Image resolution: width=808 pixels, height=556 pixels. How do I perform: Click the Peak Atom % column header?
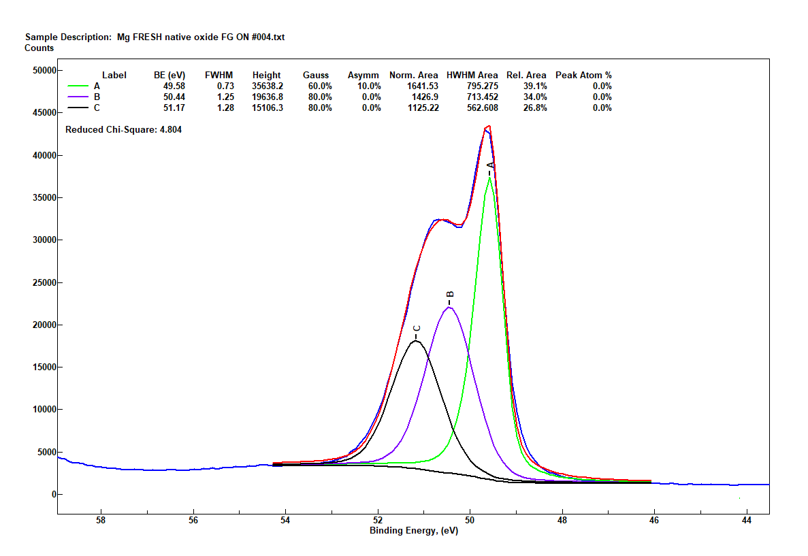(x=583, y=75)
